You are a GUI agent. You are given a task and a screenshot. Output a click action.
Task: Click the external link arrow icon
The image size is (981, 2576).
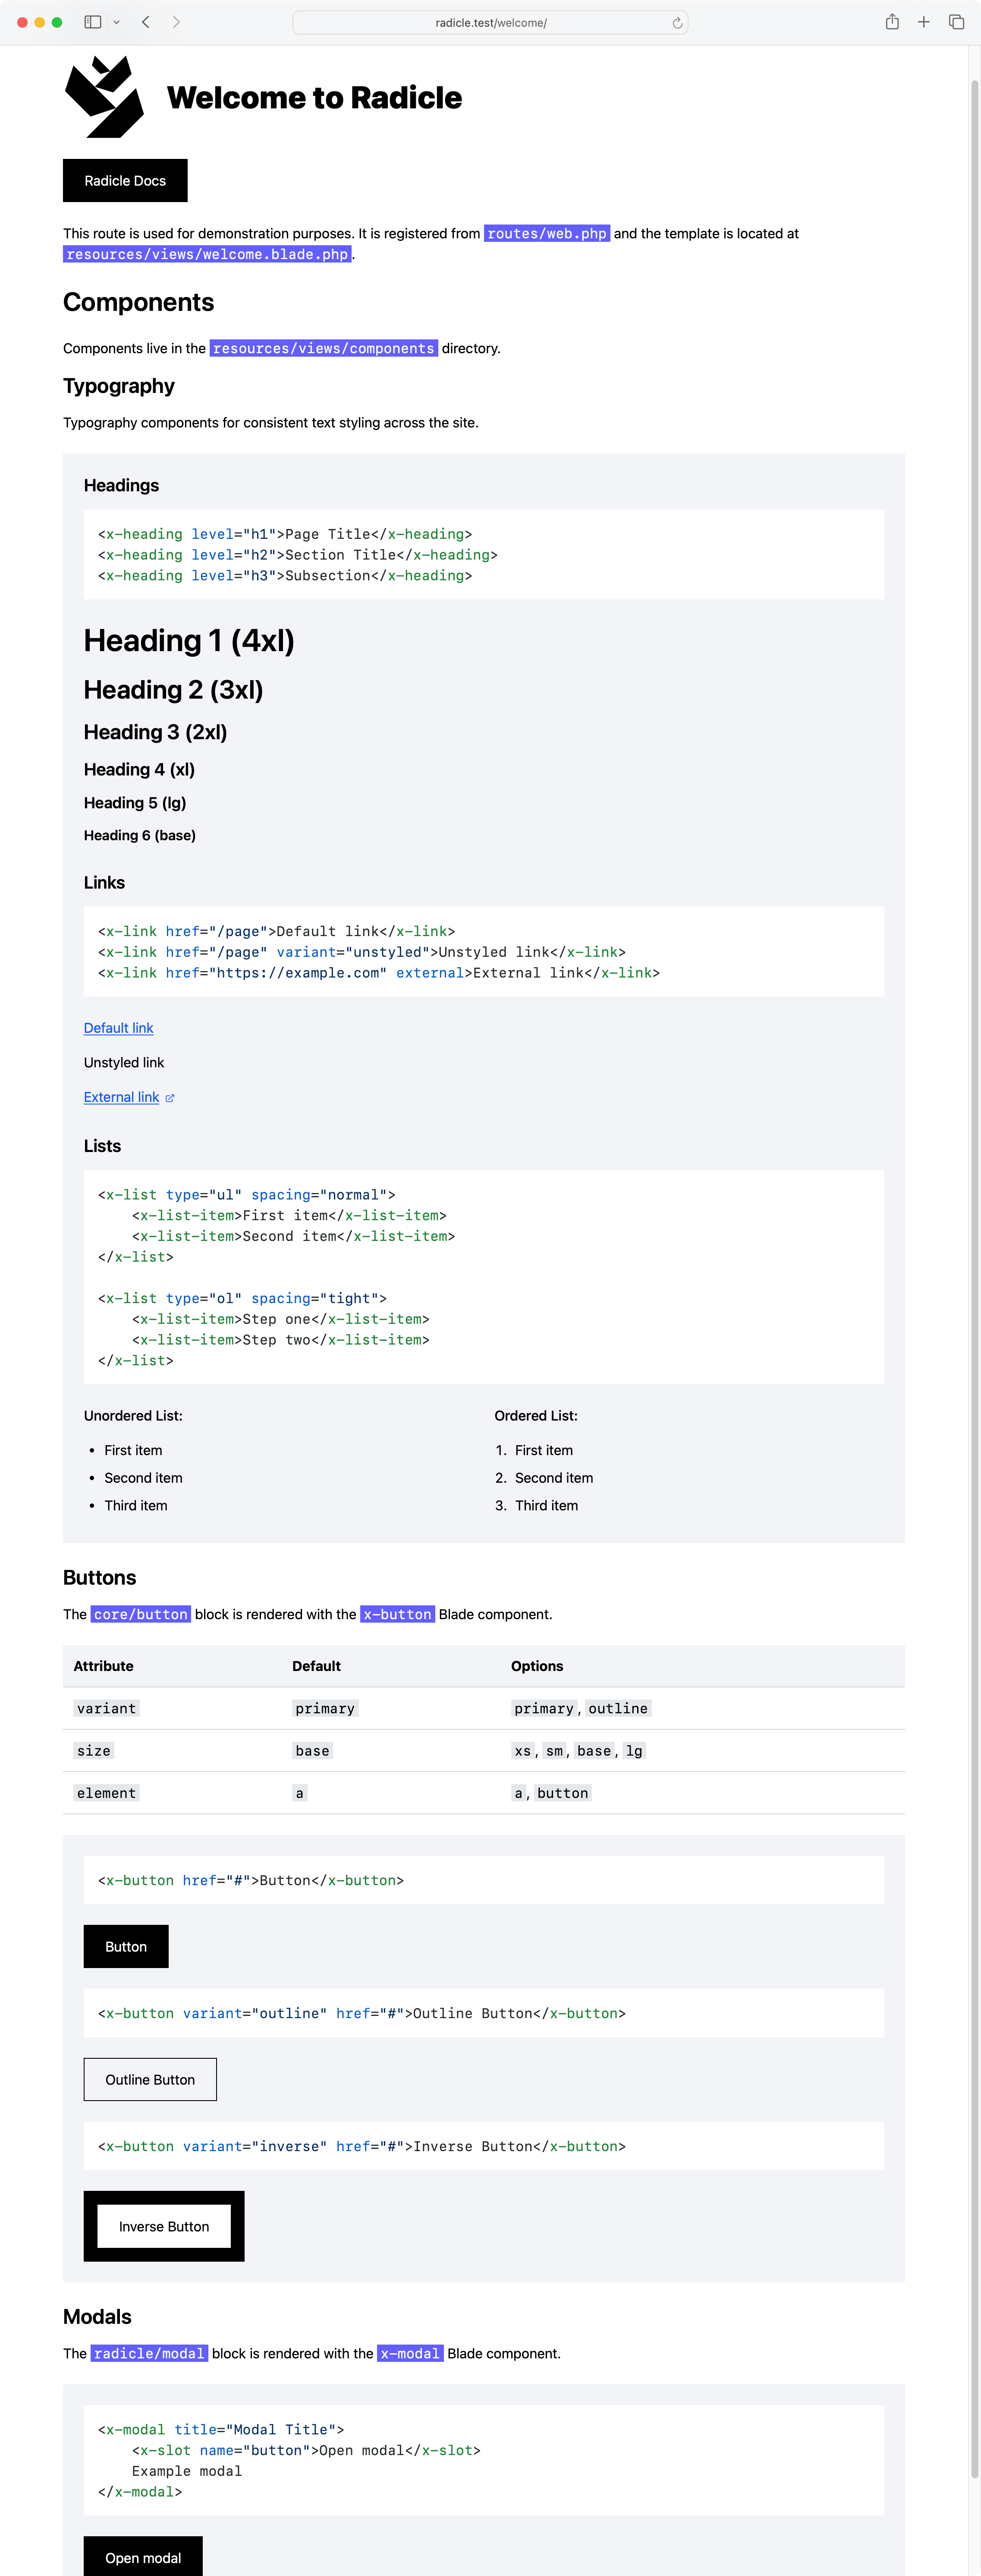[x=170, y=1098]
